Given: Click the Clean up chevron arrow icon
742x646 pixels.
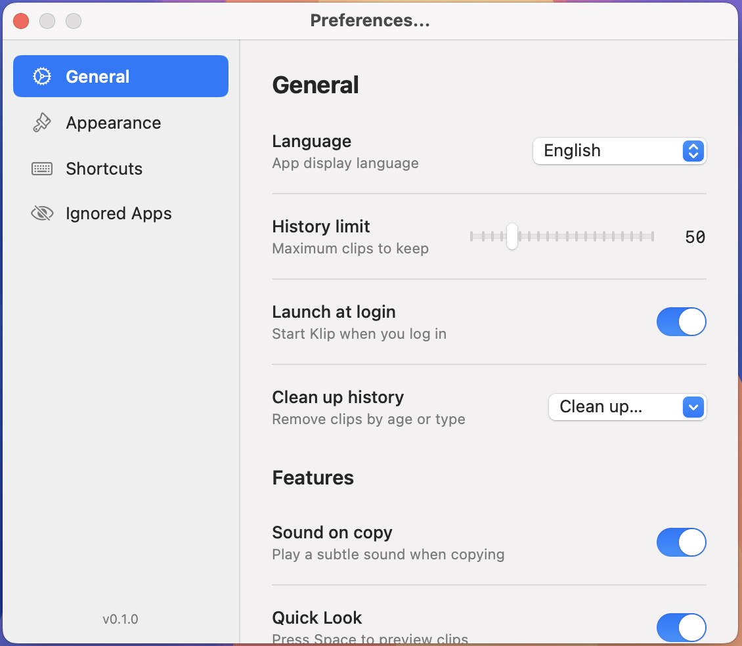Looking at the screenshot, I should [693, 408].
